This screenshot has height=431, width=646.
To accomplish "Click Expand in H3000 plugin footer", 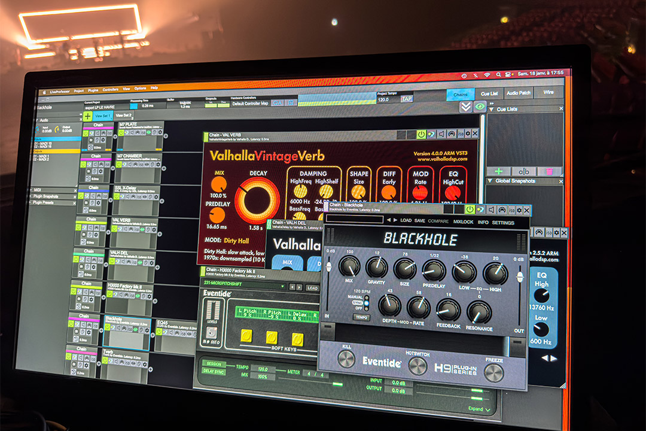I will tap(479, 409).
